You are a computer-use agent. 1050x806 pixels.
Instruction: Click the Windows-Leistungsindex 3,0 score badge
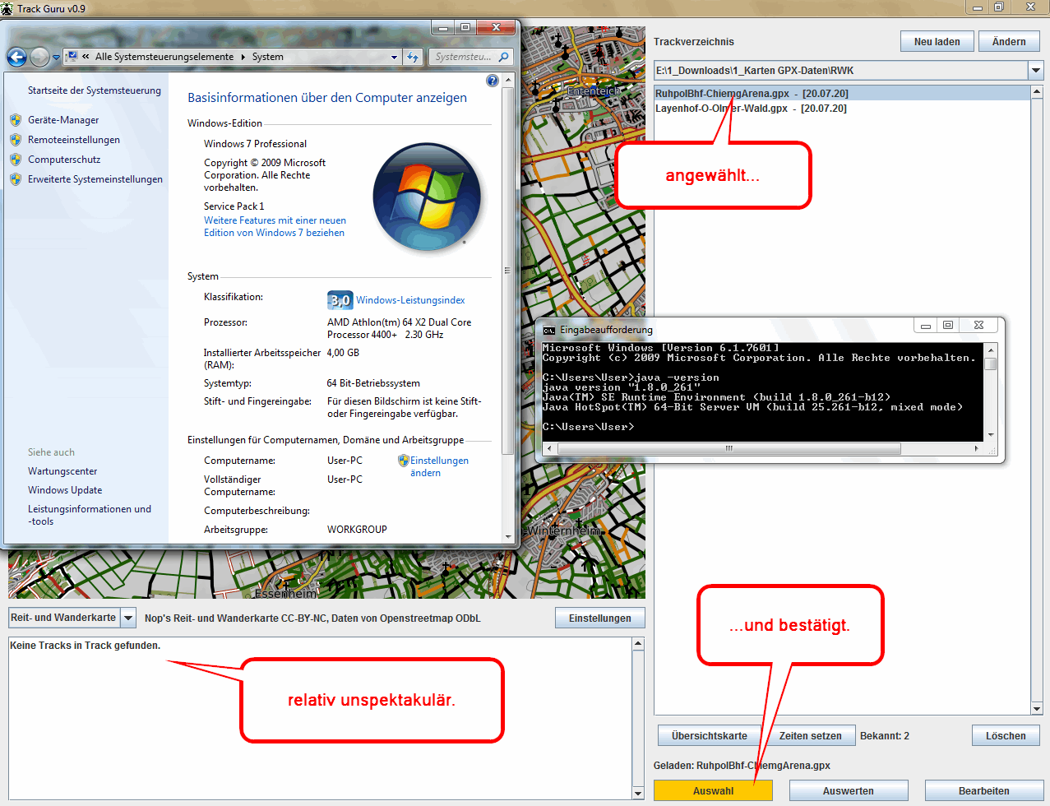tap(340, 300)
